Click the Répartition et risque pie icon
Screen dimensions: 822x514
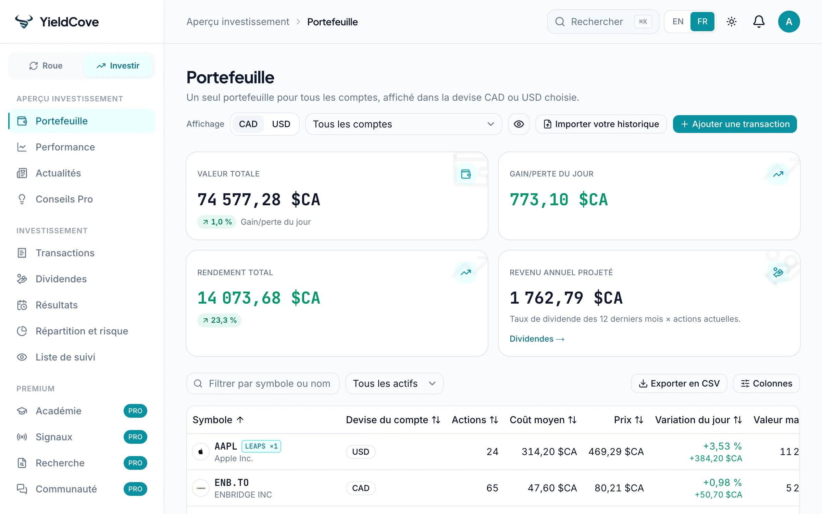pos(22,331)
